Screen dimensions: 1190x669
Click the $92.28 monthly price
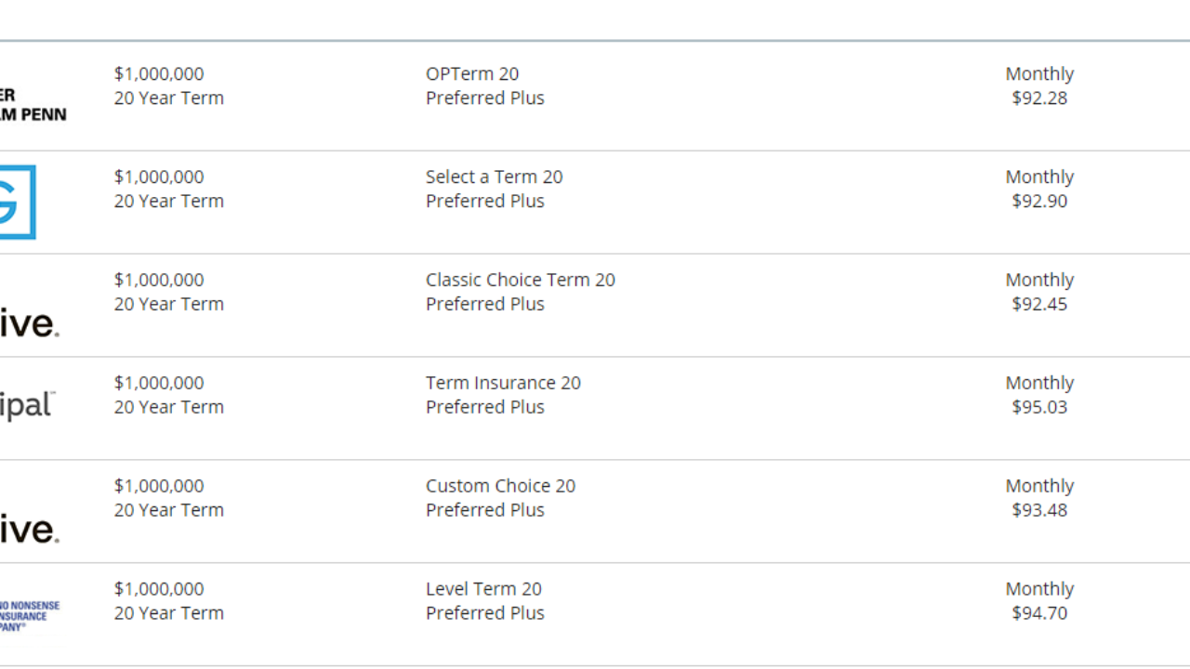click(1039, 98)
